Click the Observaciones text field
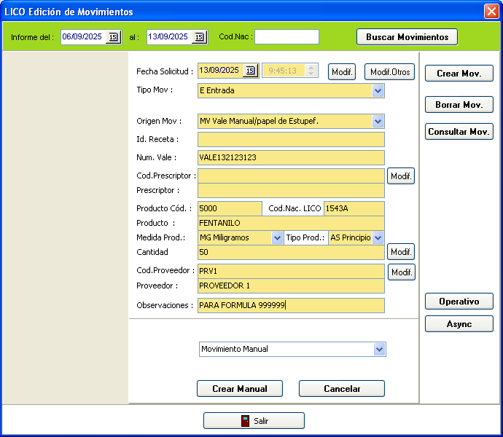The width and height of the screenshot is (503, 437). coord(291,306)
